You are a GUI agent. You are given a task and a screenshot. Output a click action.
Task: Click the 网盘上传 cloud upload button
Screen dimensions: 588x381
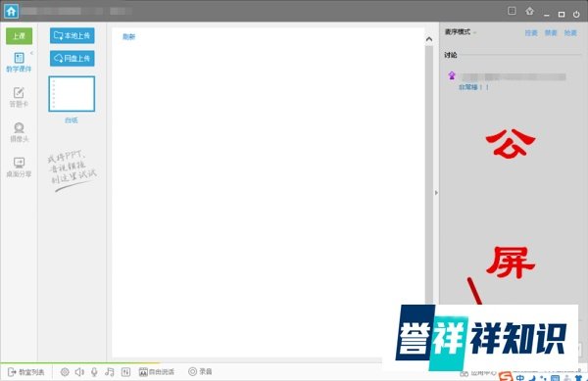click(x=72, y=59)
